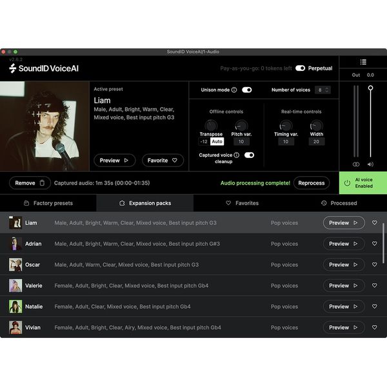Screen dimensions: 387x387
Task: Favorite the Liam preset heart in list
Action: click(x=374, y=223)
